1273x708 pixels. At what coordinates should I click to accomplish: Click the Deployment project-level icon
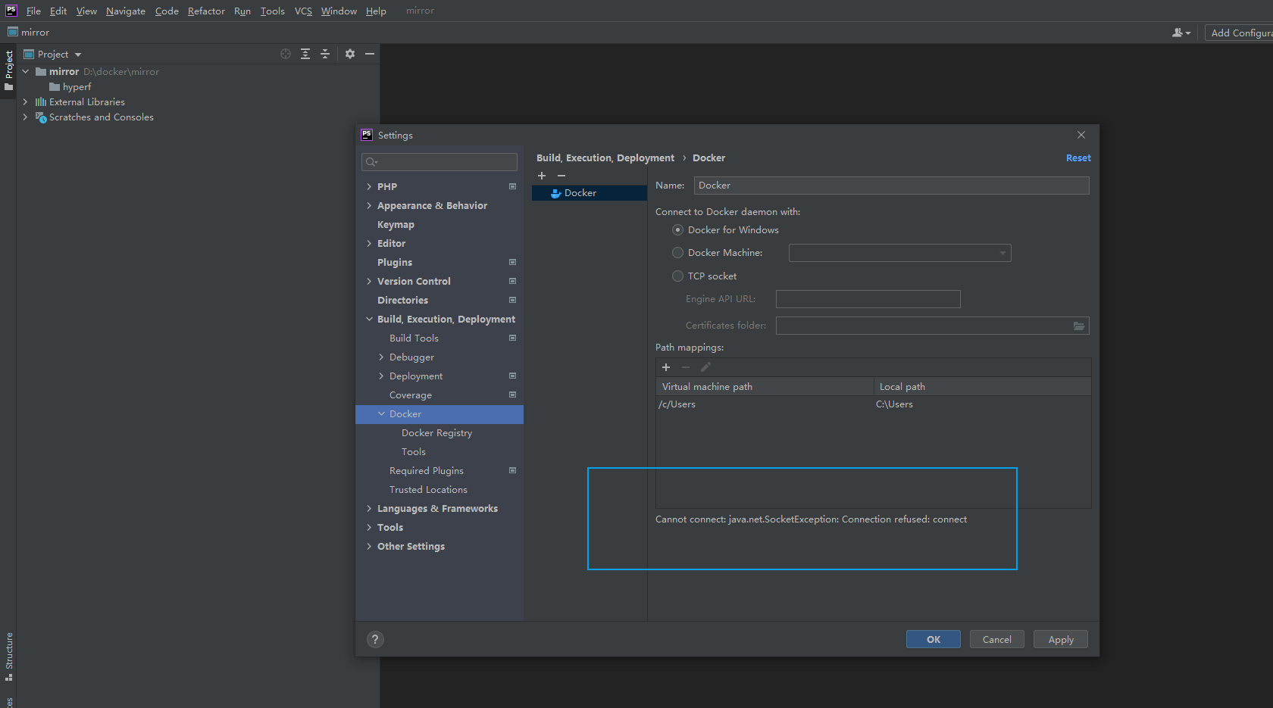pos(513,376)
